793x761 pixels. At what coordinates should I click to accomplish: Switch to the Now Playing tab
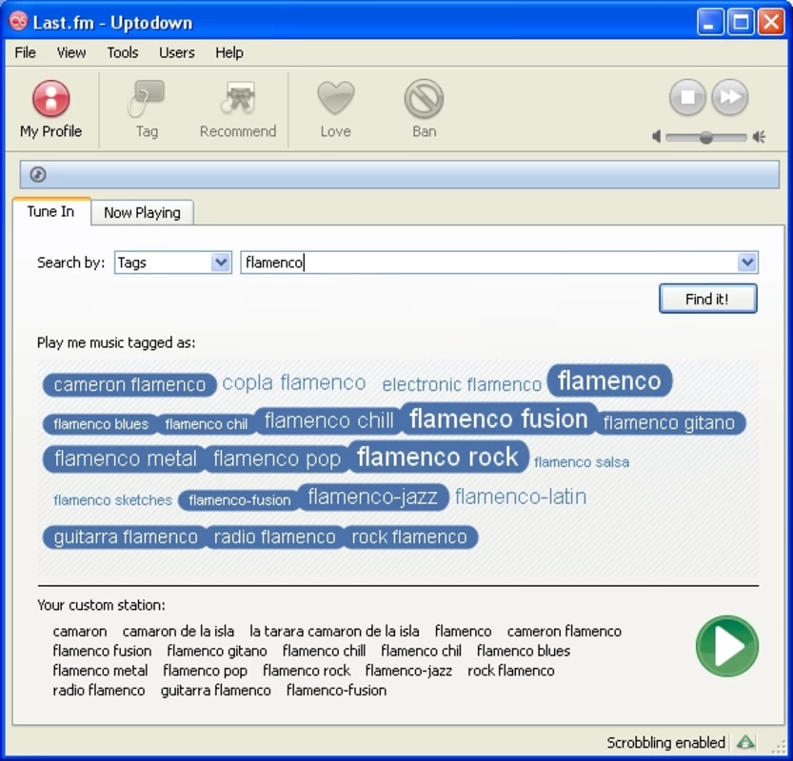pos(142,213)
